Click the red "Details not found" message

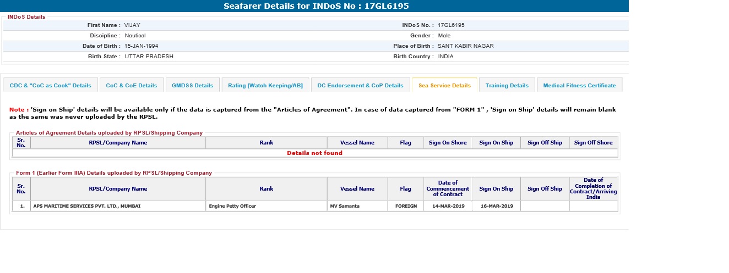(314, 153)
